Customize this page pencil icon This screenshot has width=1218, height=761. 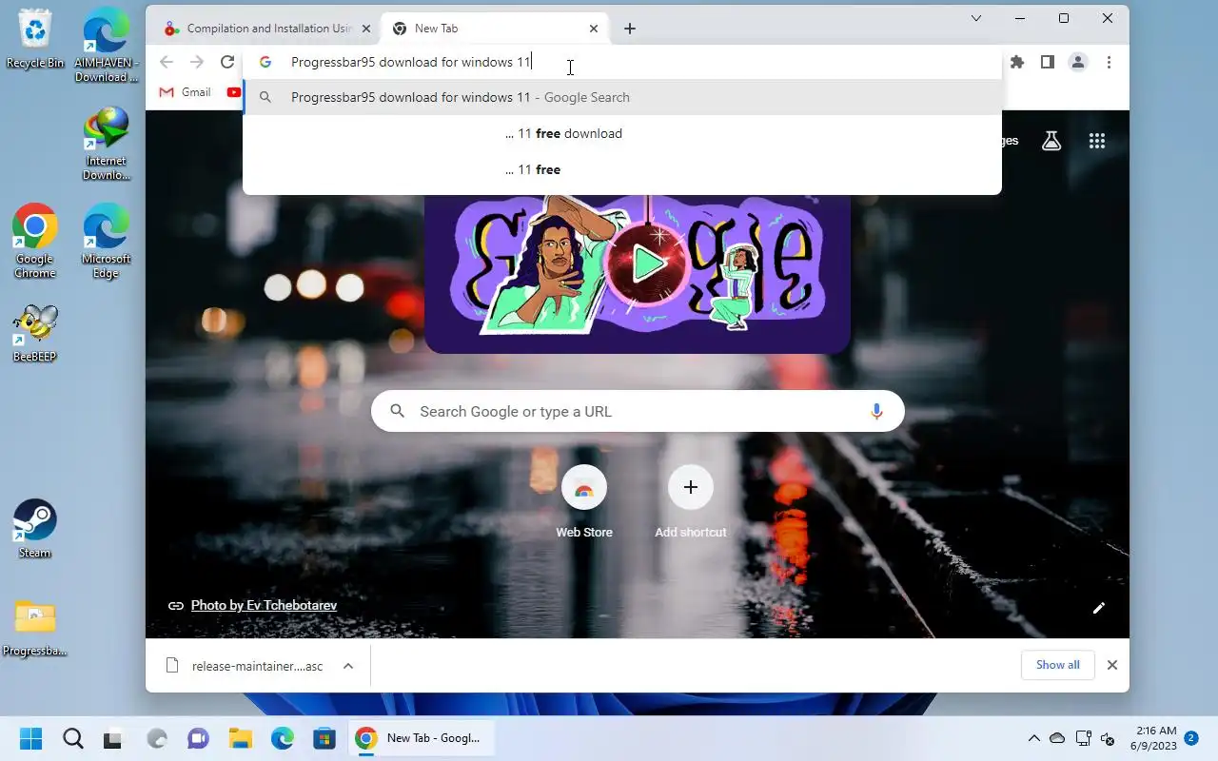click(x=1099, y=608)
